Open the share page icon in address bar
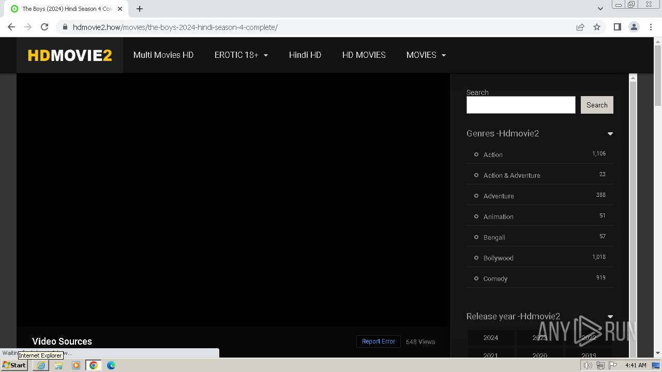The width and height of the screenshot is (662, 372). (x=580, y=27)
